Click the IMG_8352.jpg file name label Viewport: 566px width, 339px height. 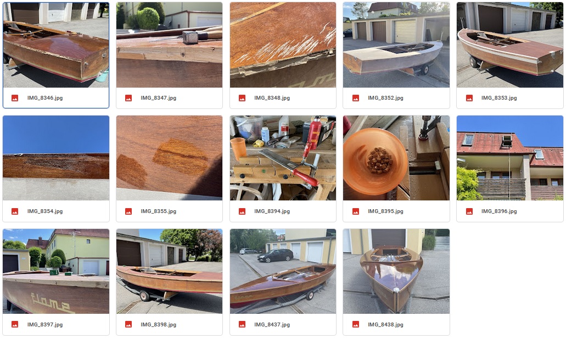[x=385, y=98]
